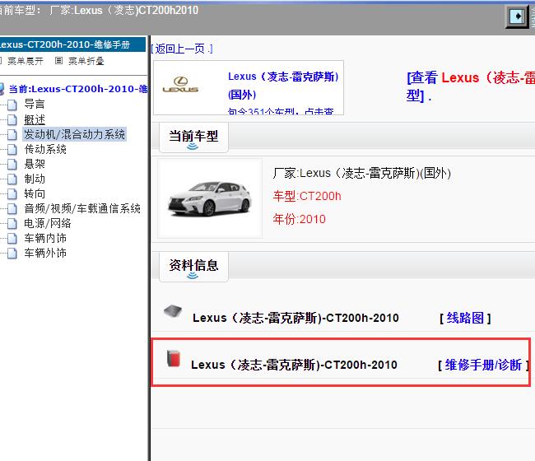The image size is (535, 461).
Task: Click Lexus CT200h-2010 title in 维修手册 row
Action: (x=294, y=365)
